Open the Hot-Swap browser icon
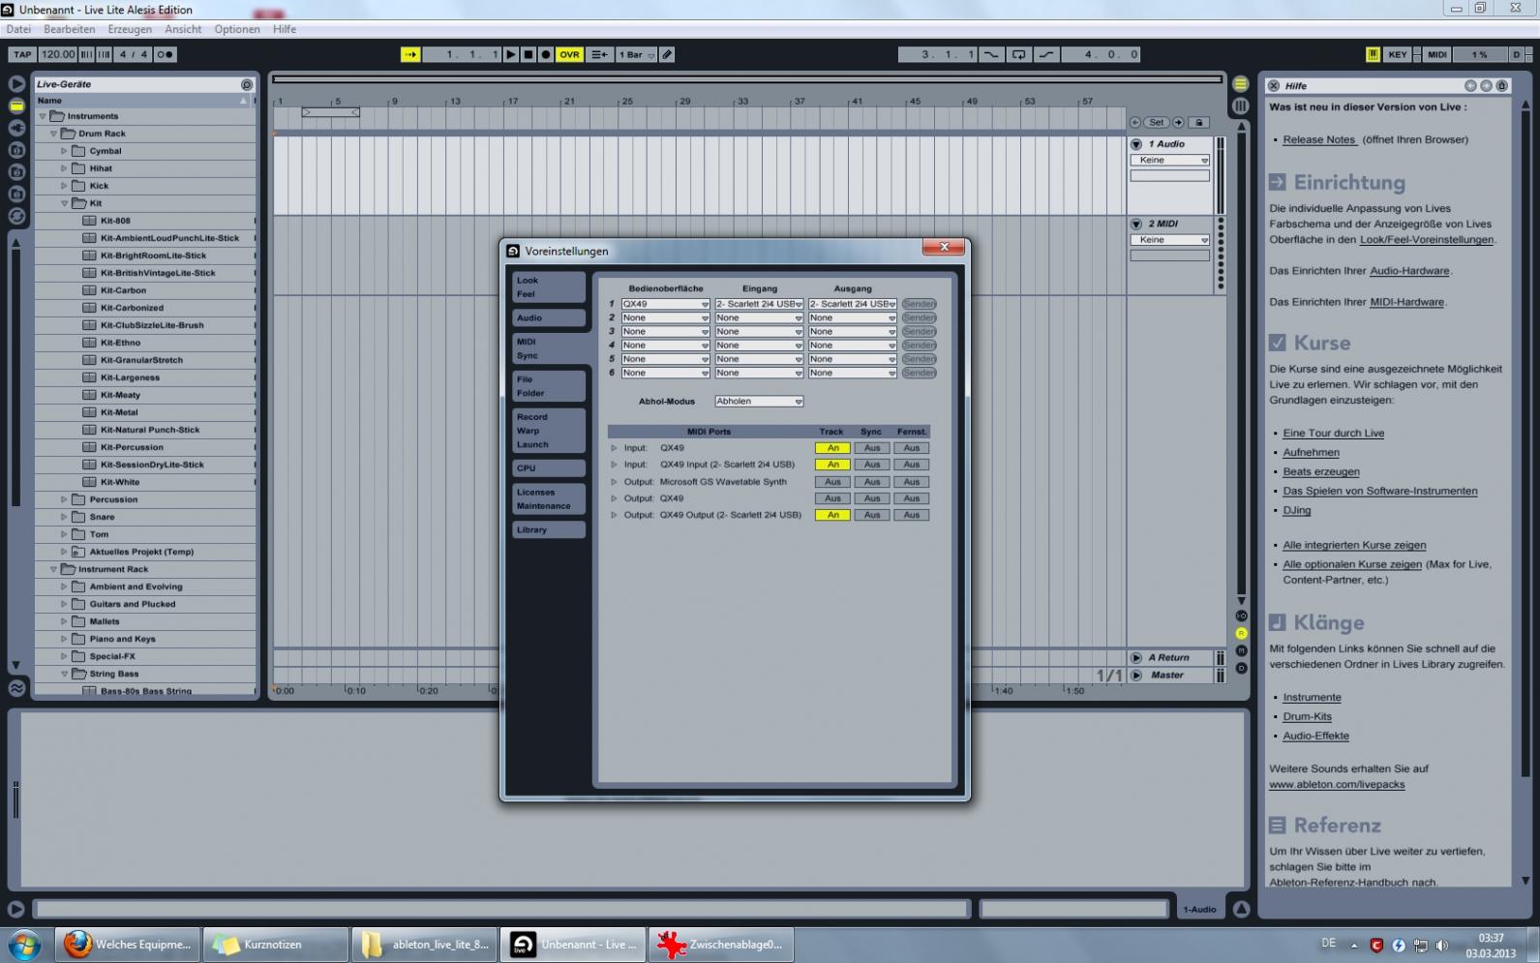The image size is (1540, 963). point(16,216)
